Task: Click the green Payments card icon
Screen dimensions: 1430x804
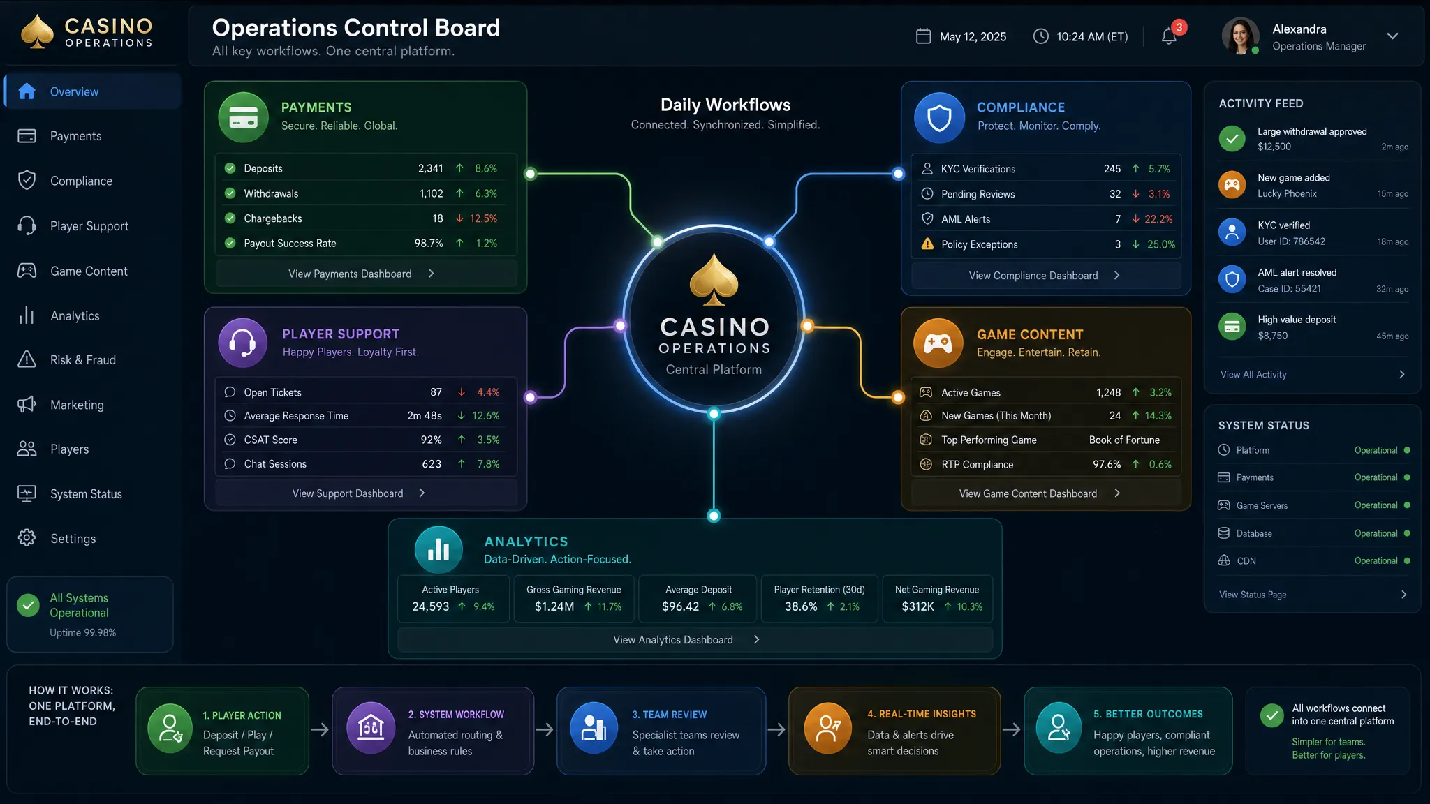Action: pos(243,117)
